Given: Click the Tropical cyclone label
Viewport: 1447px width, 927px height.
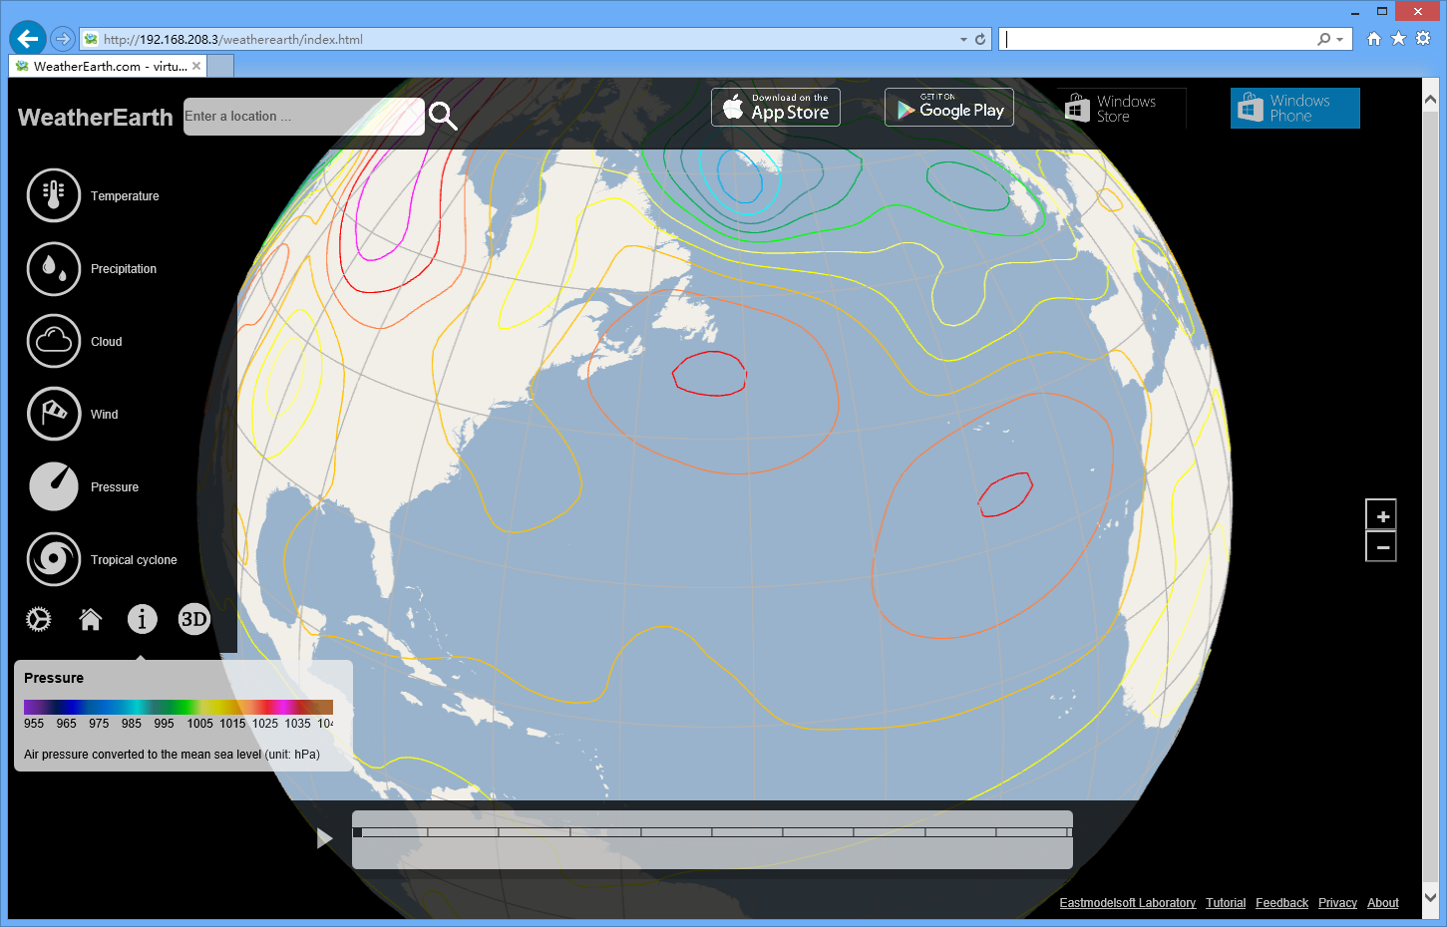Looking at the screenshot, I should 134,560.
